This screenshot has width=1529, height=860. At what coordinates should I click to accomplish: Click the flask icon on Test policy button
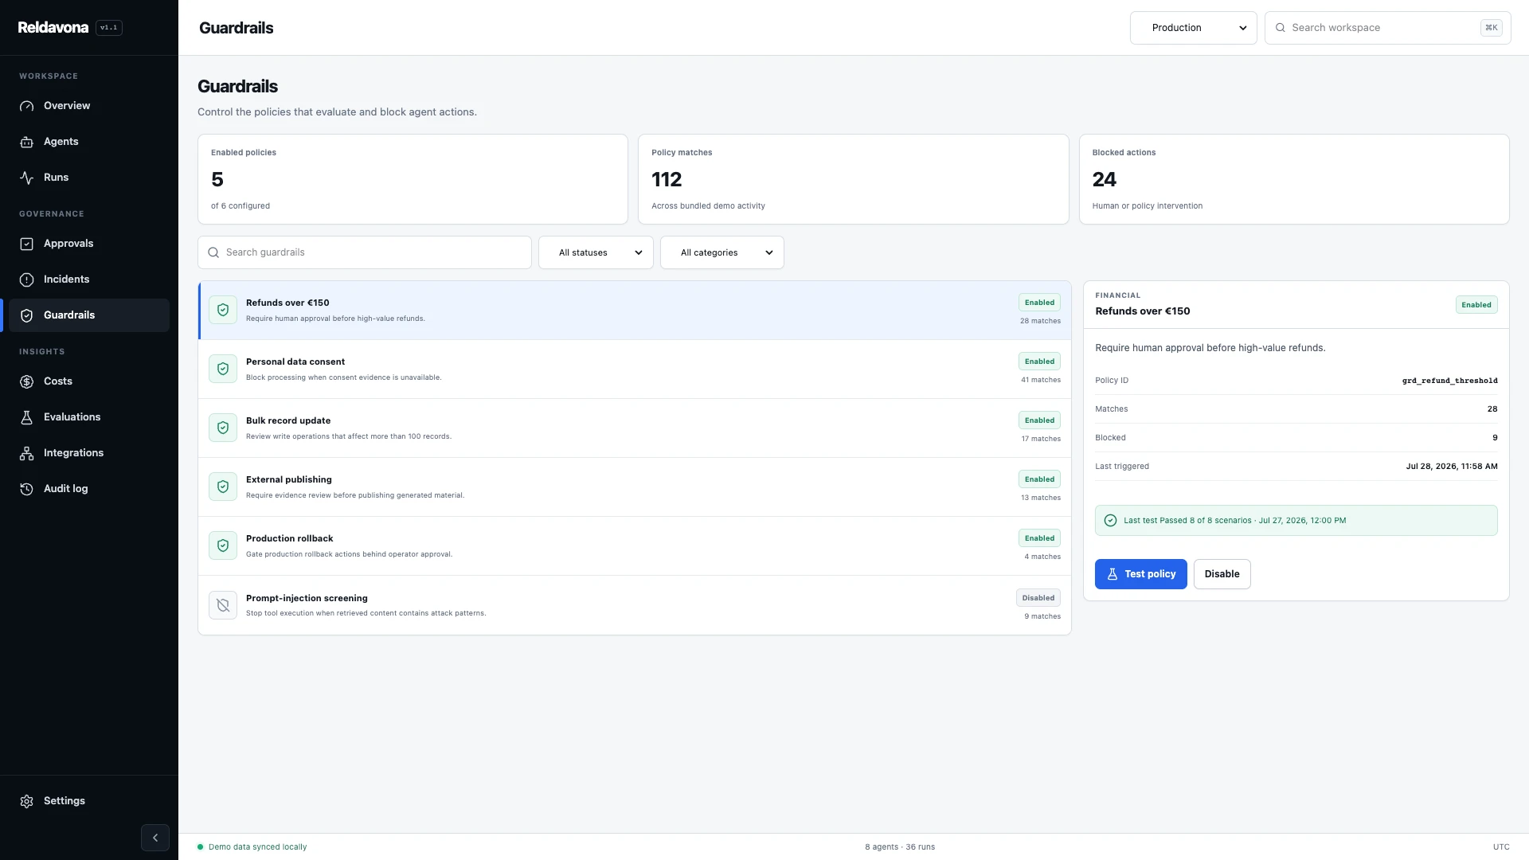[x=1113, y=574]
